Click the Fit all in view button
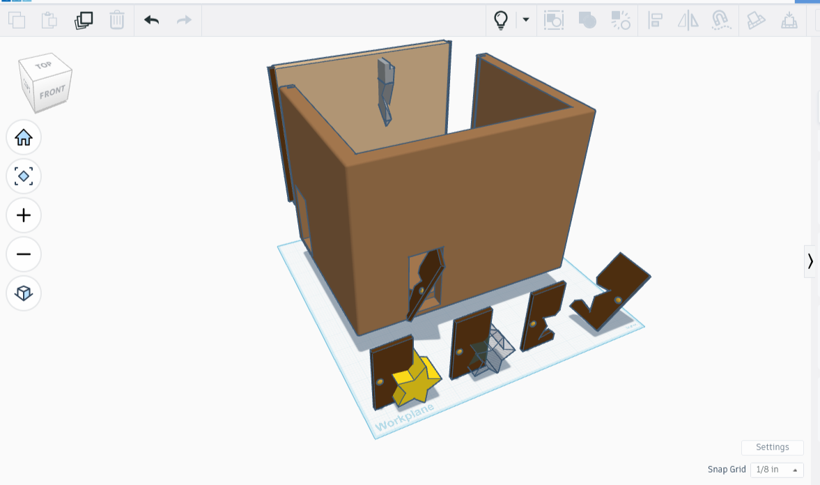This screenshot has height=485, width=820. pos(24,176)
